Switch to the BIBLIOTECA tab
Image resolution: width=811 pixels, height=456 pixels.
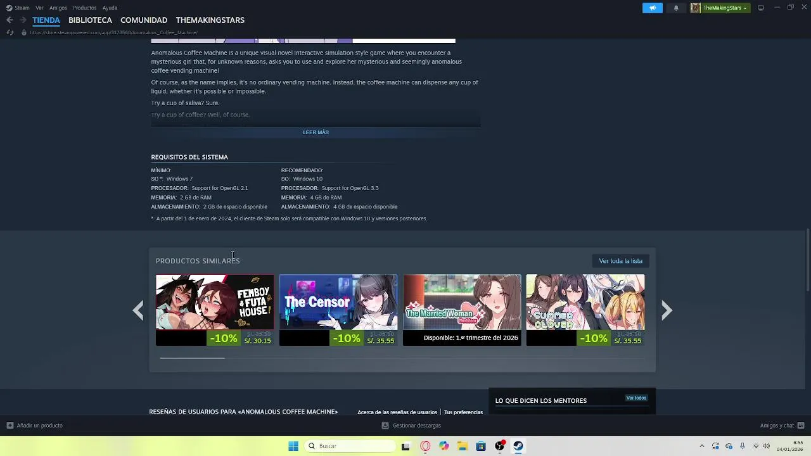[90, 20]
